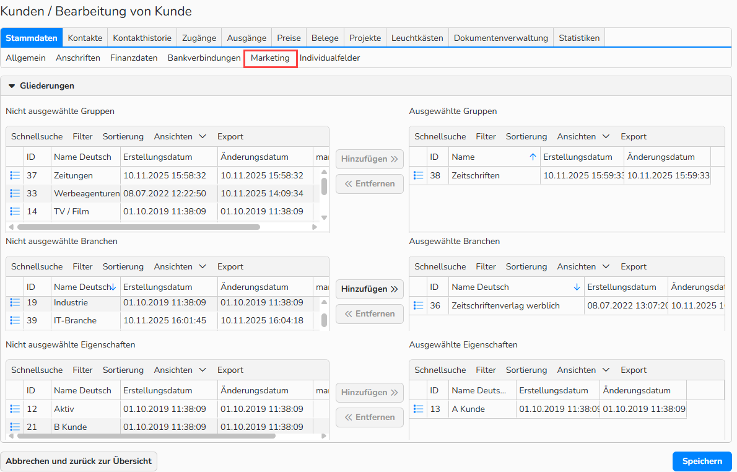Open row menu icon for Werbeagenturen
737x472 pixels.
click(15, 193)
